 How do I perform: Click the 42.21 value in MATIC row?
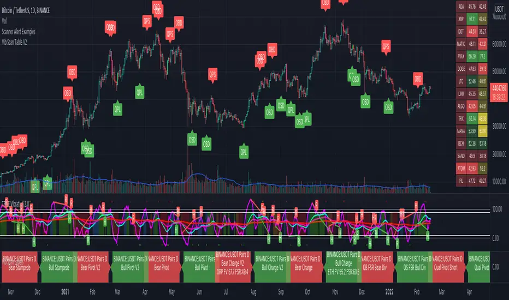click(483, 44)
